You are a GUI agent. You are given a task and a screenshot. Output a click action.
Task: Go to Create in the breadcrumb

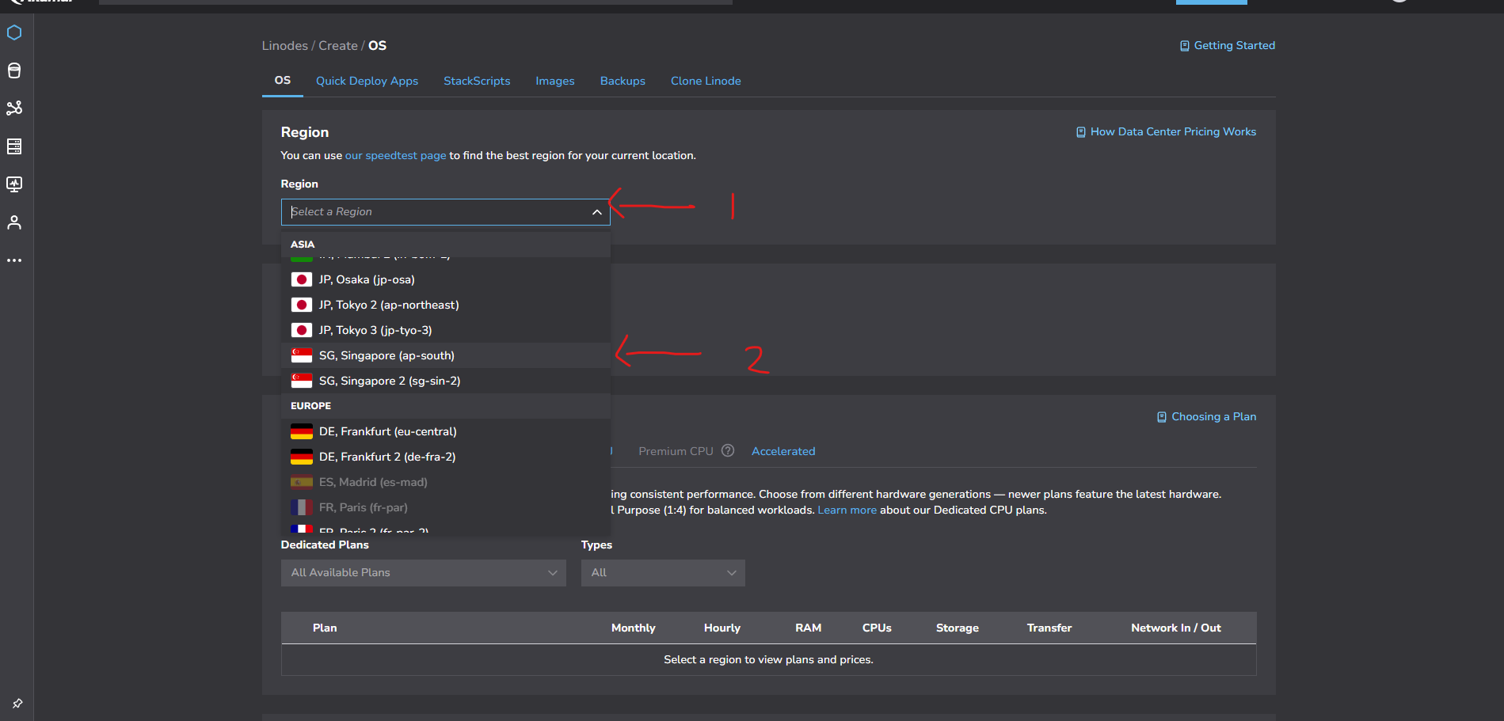pos(338,46)
